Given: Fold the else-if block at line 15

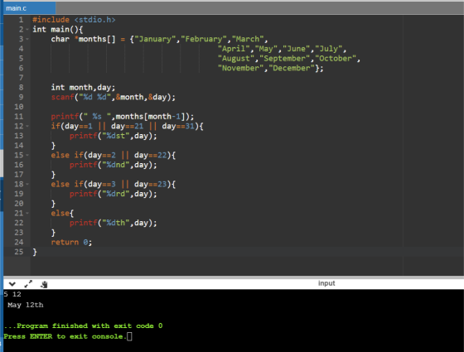Looking at the screenshot, I should click(27, 155).
